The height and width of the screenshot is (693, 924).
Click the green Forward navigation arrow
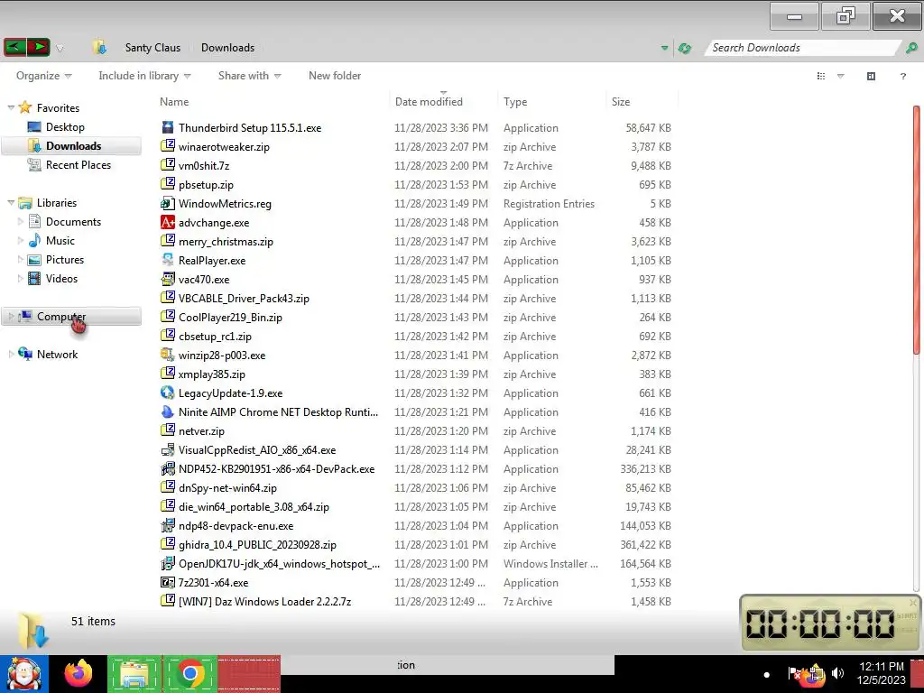point(38,47)
